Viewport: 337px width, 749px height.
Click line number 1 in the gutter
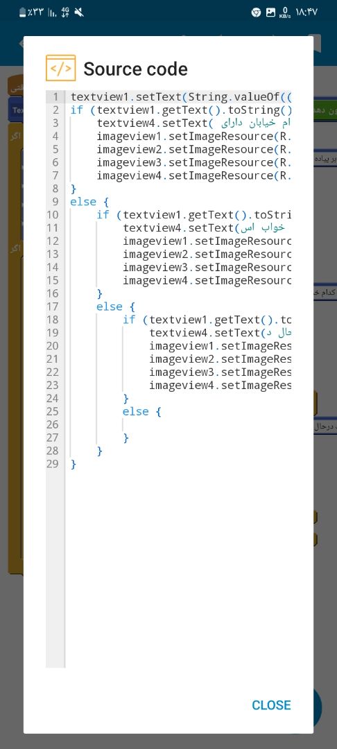pyautogui.click(x=55, y=97)
